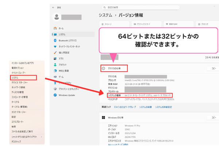Click the この PC の名前 rename button
Screen dimensions: 219x146
tap(211, 57)
